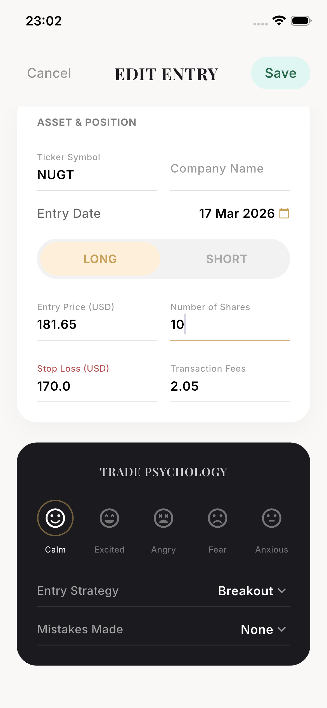Screen dimensions: 327x708
Task: Select the Fear frowning face icon
Action: [217, 518]
